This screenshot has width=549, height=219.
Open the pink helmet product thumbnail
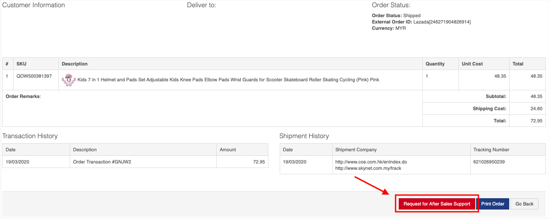pos(68,79)
